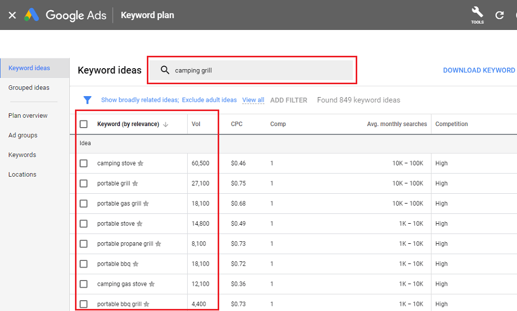
Task: Click the ADD FILTER button
Action: point(289,100)
